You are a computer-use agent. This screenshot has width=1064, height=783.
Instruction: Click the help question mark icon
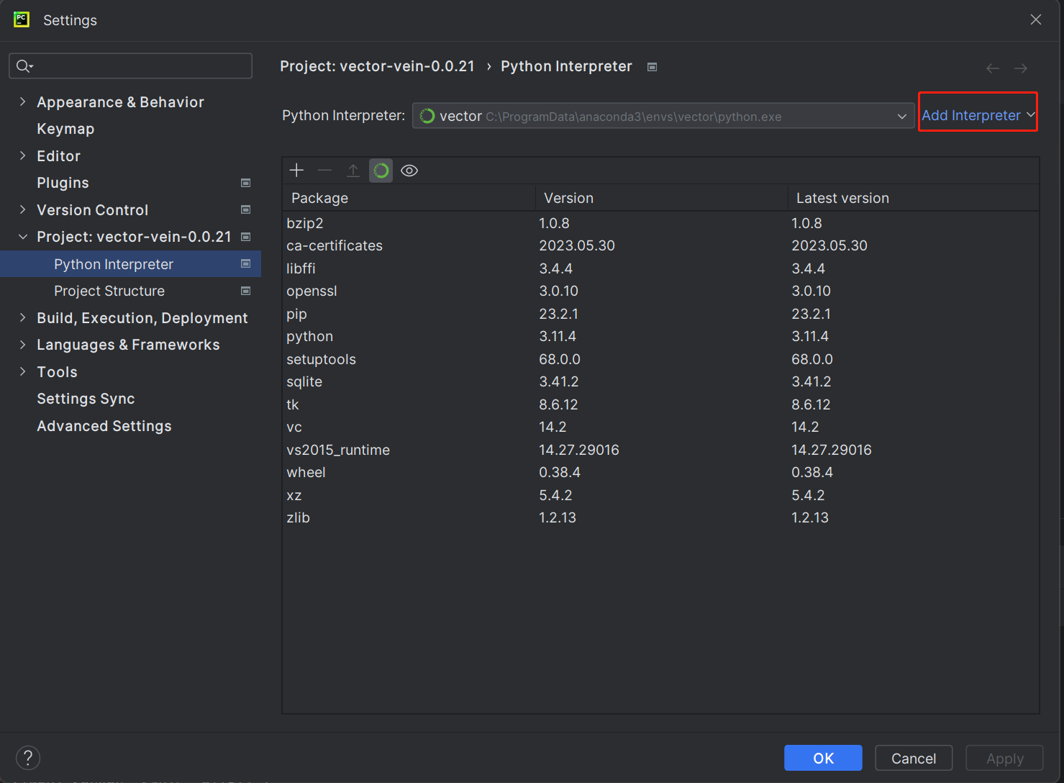click(x=28, y=758)
